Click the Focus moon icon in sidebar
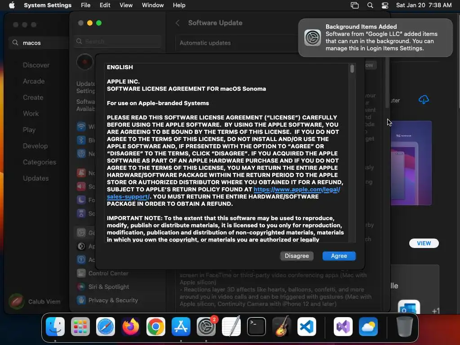Image resolution: width=460 pixels, height=345 pixels. click(x=81, y=200)
